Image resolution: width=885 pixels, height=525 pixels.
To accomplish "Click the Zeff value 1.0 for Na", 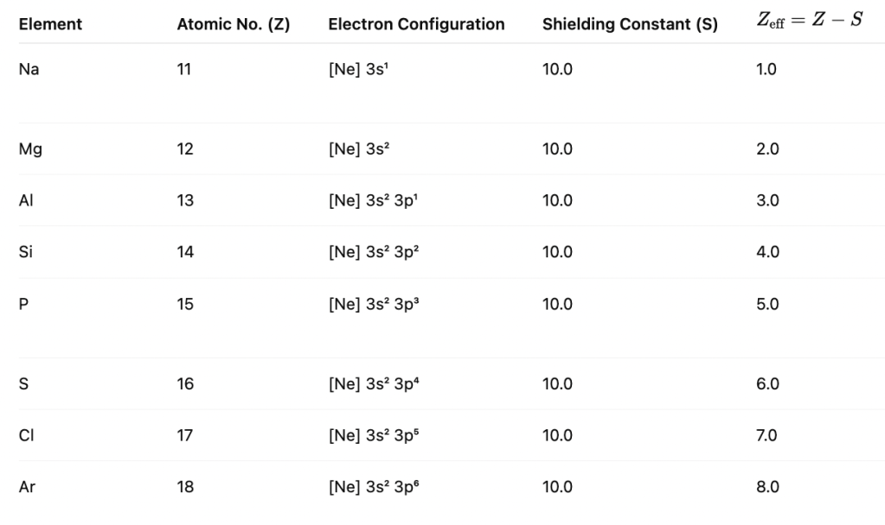I will click(x=766, y=69).
